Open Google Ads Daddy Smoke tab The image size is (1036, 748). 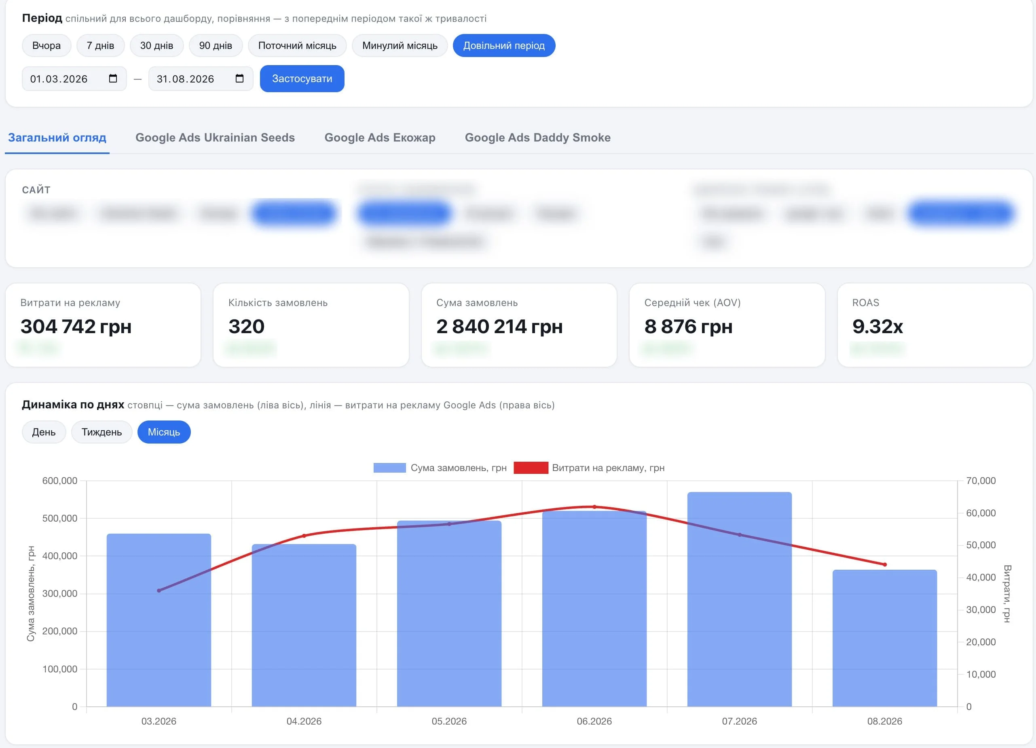538,137
